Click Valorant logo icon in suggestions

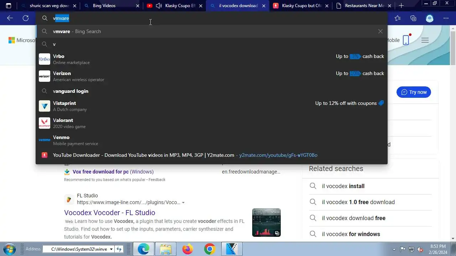(x=45, y=123)
